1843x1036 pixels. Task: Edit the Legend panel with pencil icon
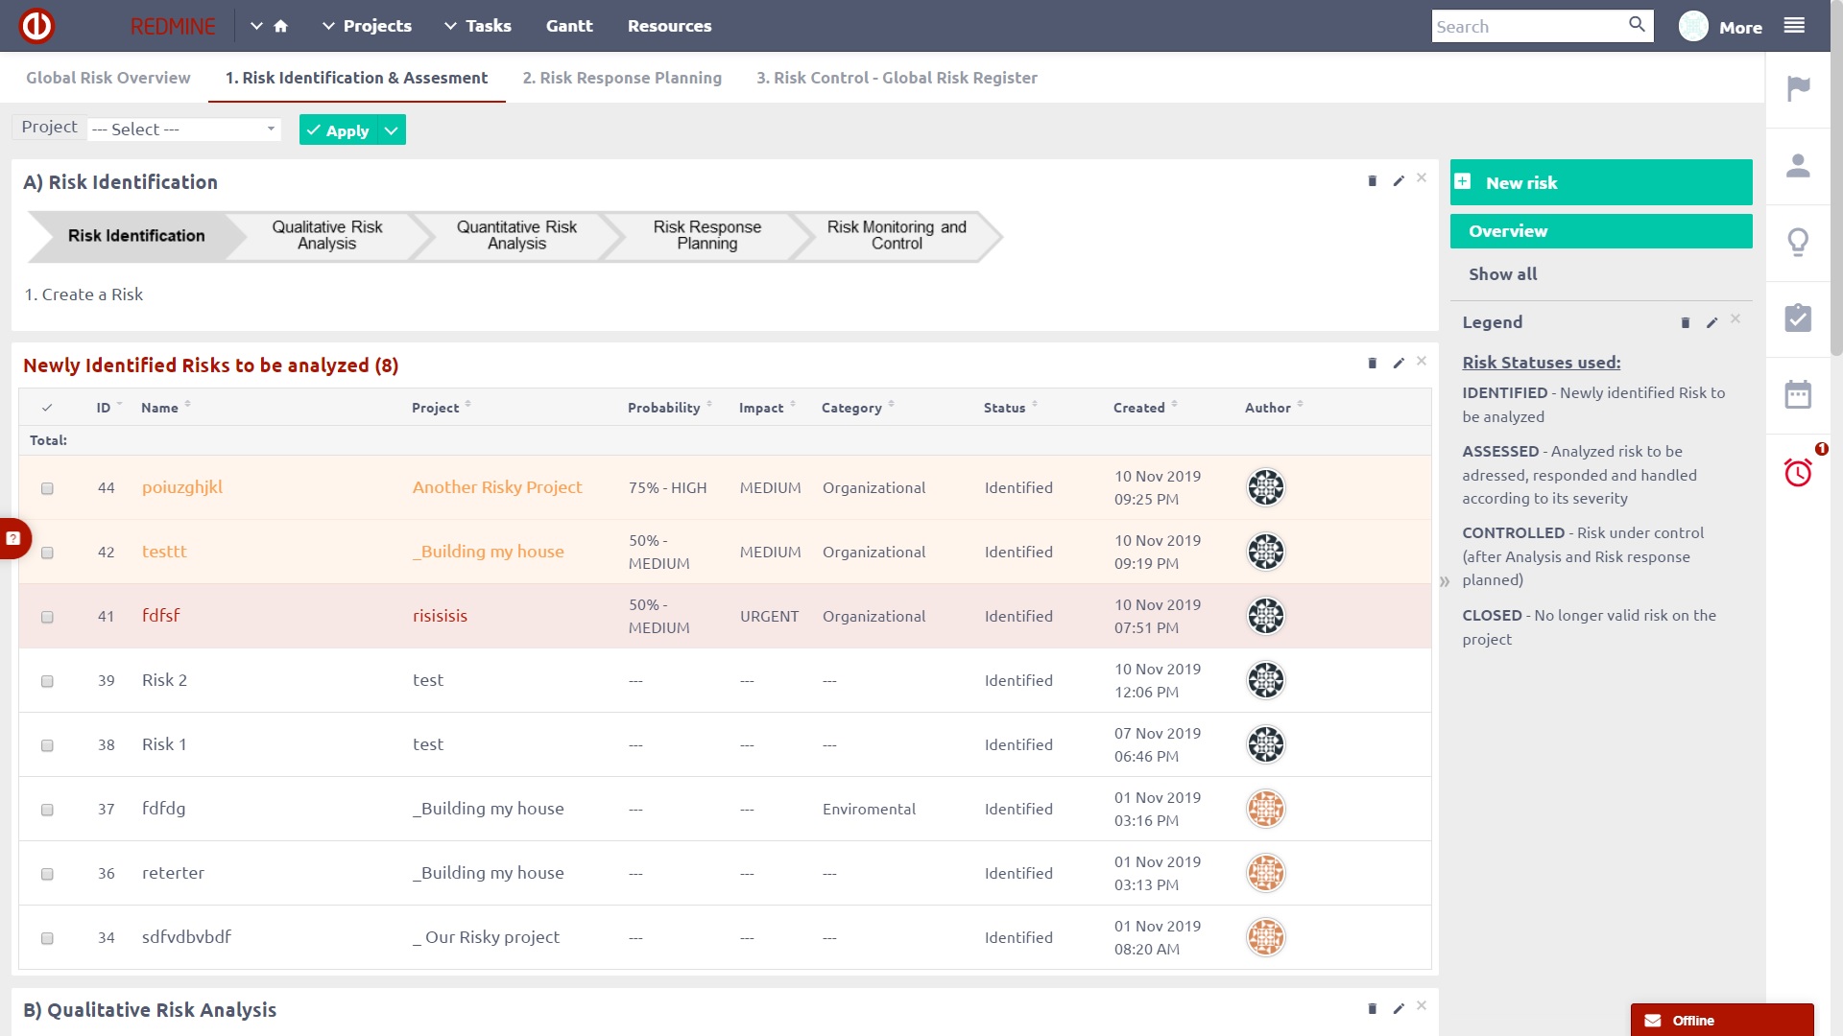1711,323
